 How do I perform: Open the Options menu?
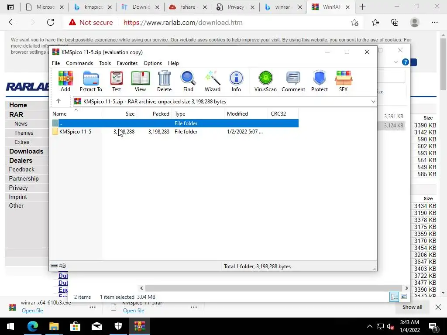pyautogui.click(x=153, y=63)
